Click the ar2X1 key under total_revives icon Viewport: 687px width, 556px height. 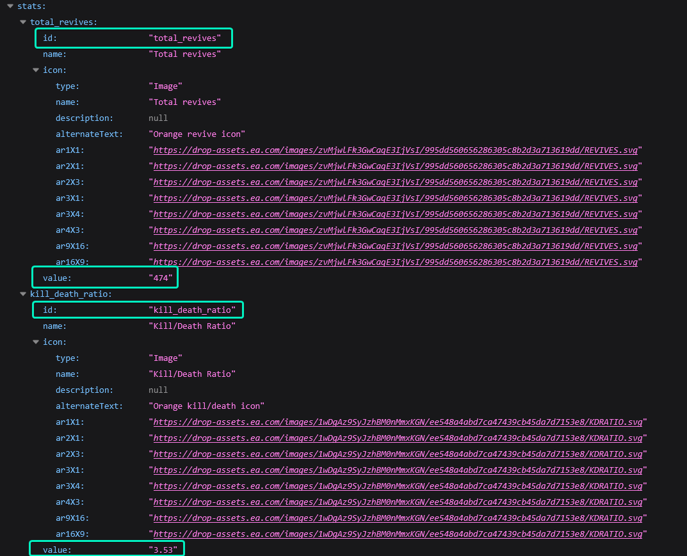[x=69, y=166]
